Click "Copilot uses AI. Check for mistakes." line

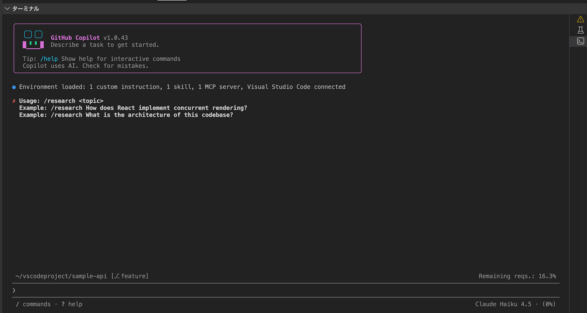tap(86, 66)
